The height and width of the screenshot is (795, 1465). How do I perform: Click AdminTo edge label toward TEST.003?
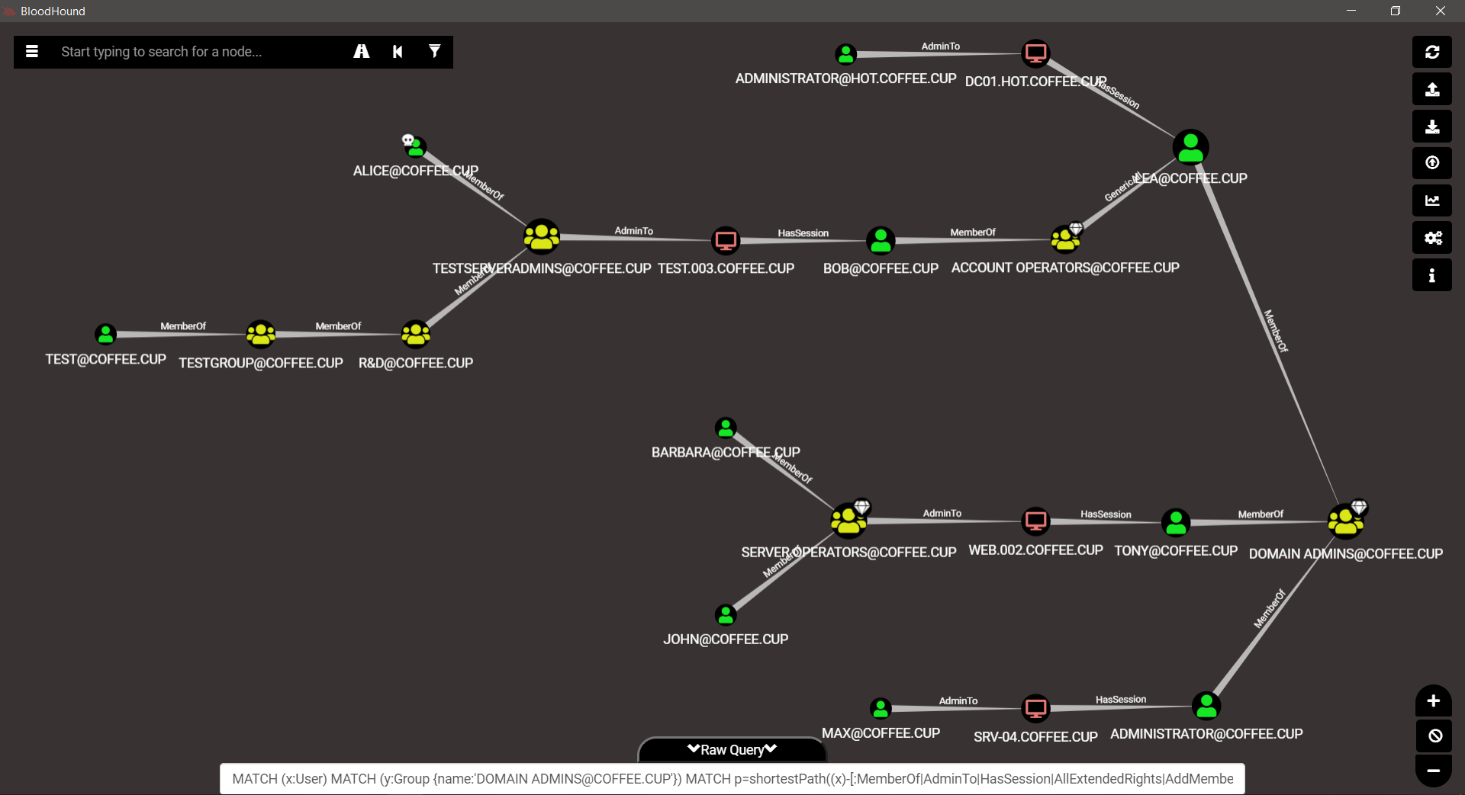634,231
